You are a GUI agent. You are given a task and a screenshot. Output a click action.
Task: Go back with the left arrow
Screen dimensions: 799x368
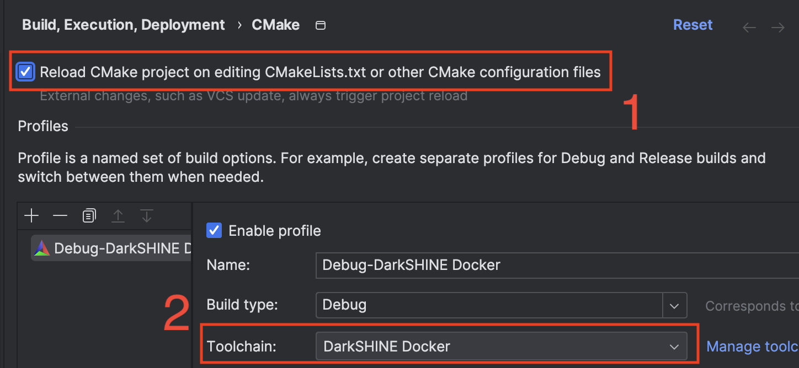pos(749,28)
